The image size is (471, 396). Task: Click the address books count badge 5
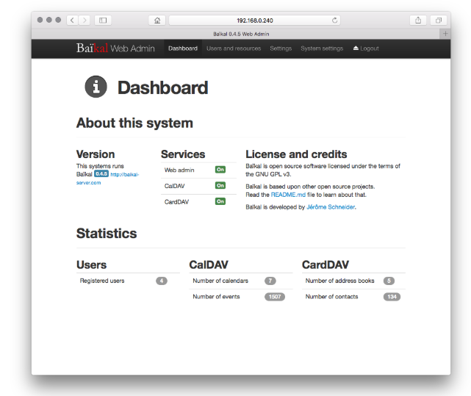[389, 281]
